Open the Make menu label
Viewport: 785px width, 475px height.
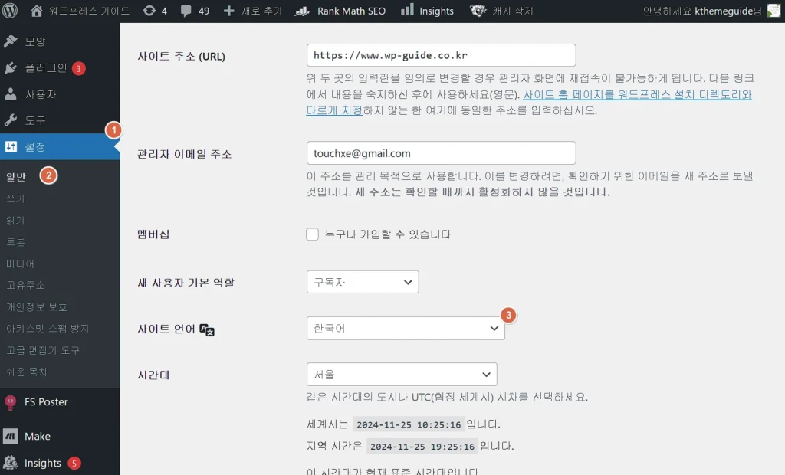[x=38, y=437]
